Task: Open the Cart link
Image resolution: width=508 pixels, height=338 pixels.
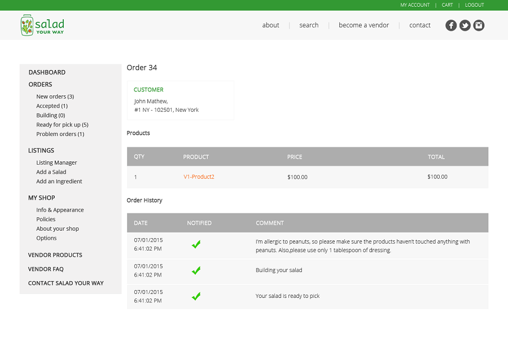Action: point(447,5)
